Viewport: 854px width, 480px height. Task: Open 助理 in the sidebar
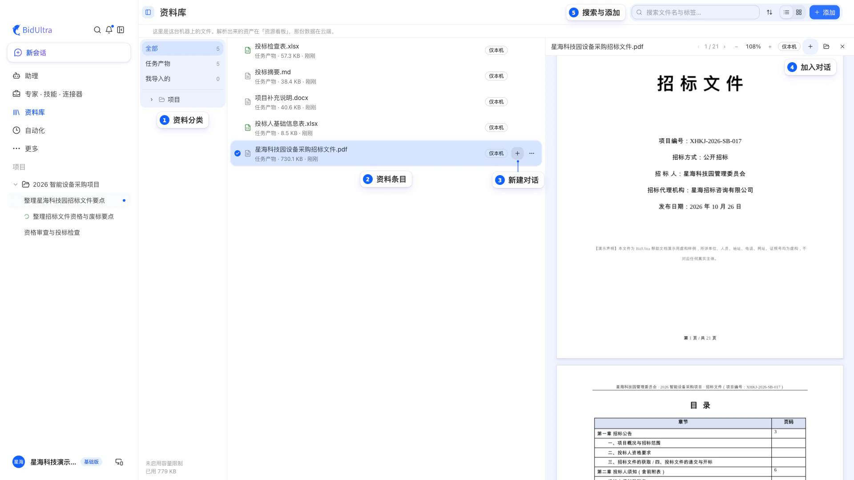pos(69,76)
